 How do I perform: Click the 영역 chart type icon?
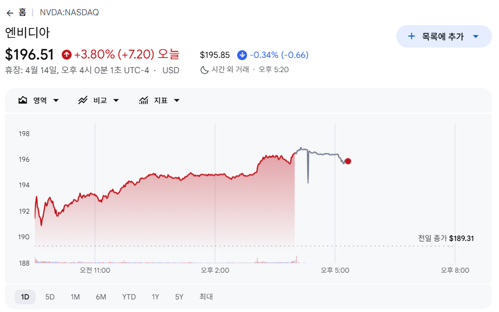(22, 101)
